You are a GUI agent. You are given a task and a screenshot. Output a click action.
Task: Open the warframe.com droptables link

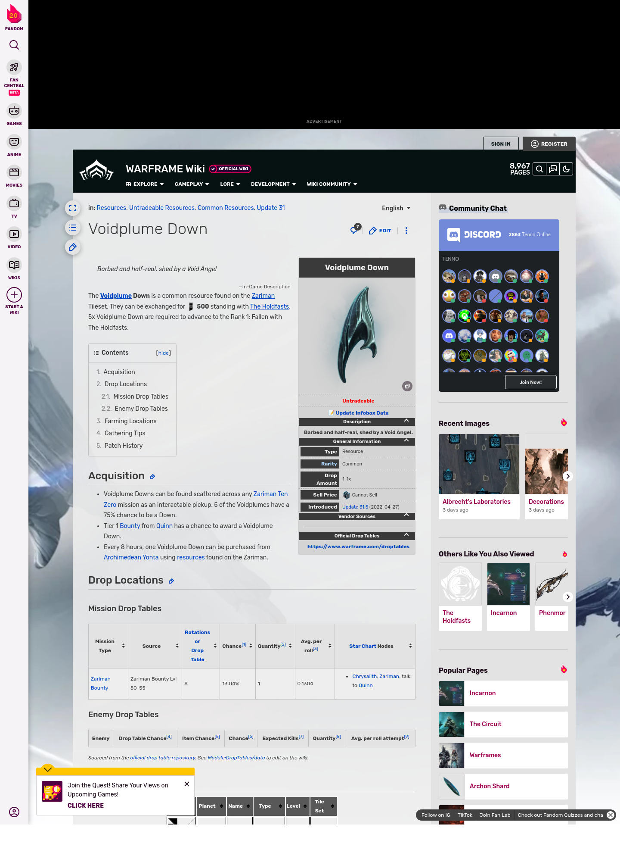(x=358, y=547)
